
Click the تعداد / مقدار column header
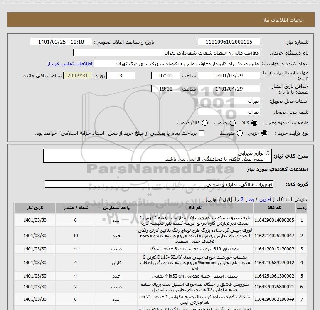coord(76,208)
